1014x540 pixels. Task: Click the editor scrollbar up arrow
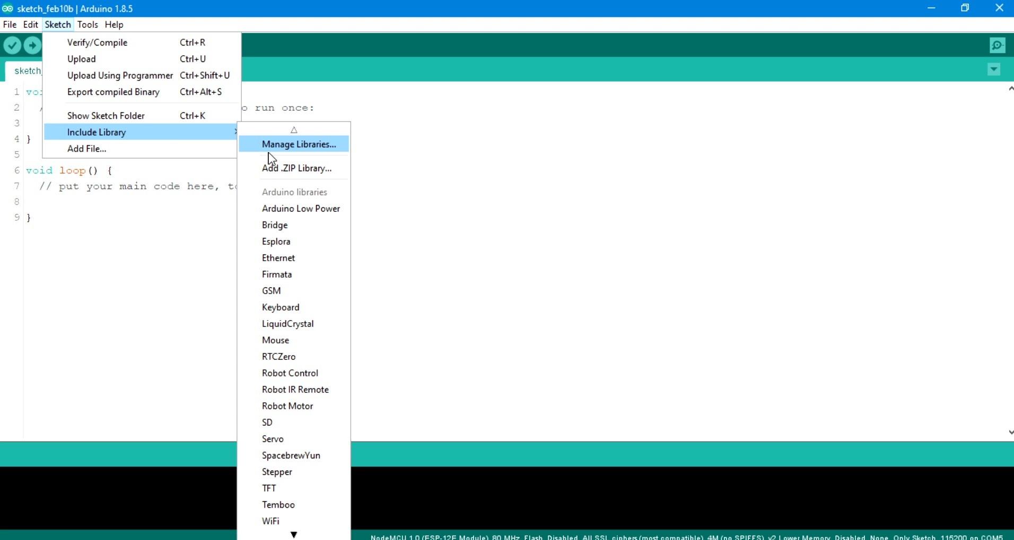point(1010,88)
